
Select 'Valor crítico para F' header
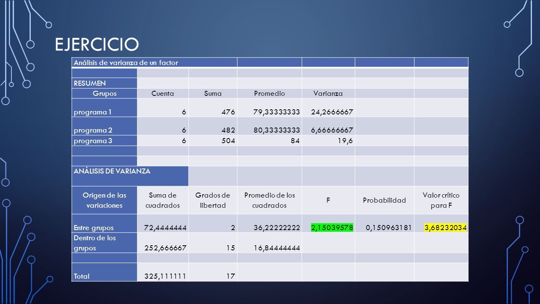point(441,200)
